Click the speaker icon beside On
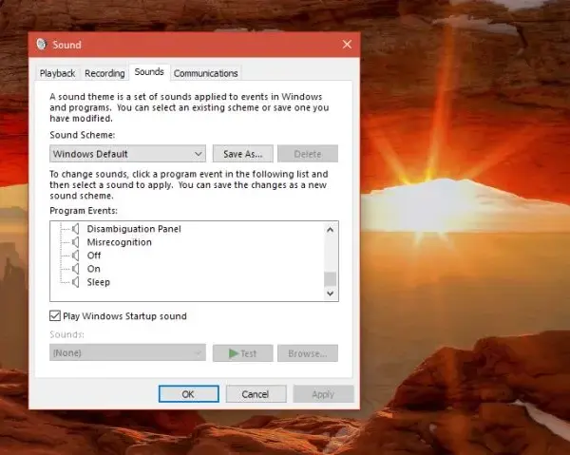The image size is (570, 455). click(75, 269)
